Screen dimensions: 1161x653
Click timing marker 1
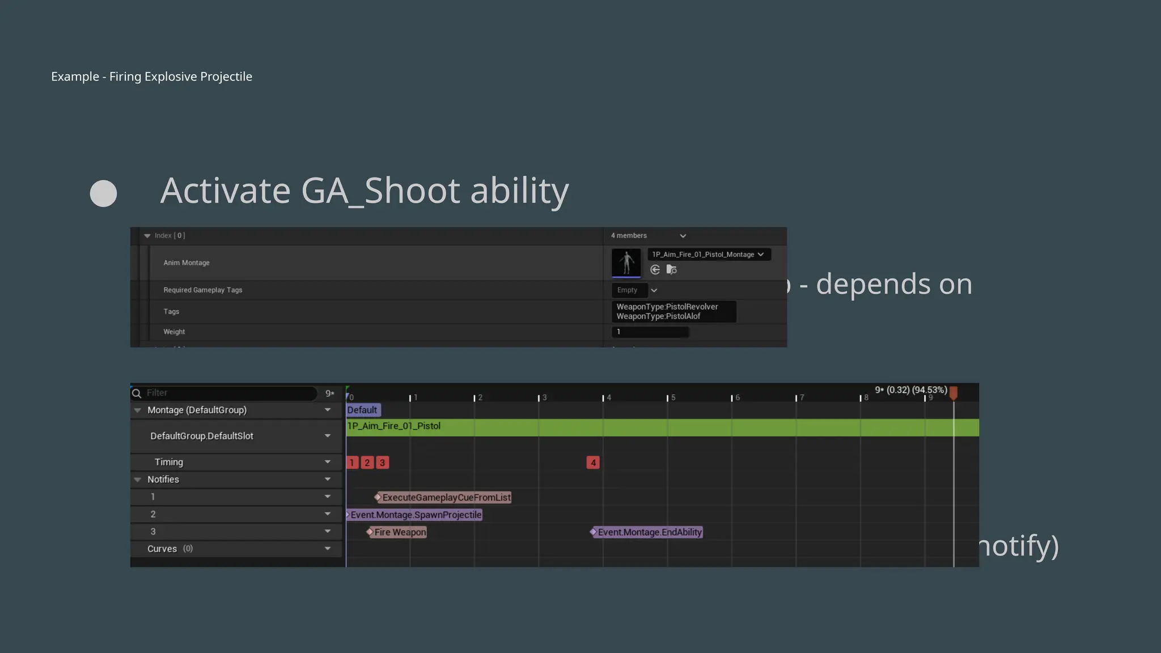[x=352, y=463]
